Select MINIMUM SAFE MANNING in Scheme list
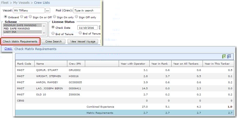The width and height of the screenshot is (237, 118). (23, 25)
